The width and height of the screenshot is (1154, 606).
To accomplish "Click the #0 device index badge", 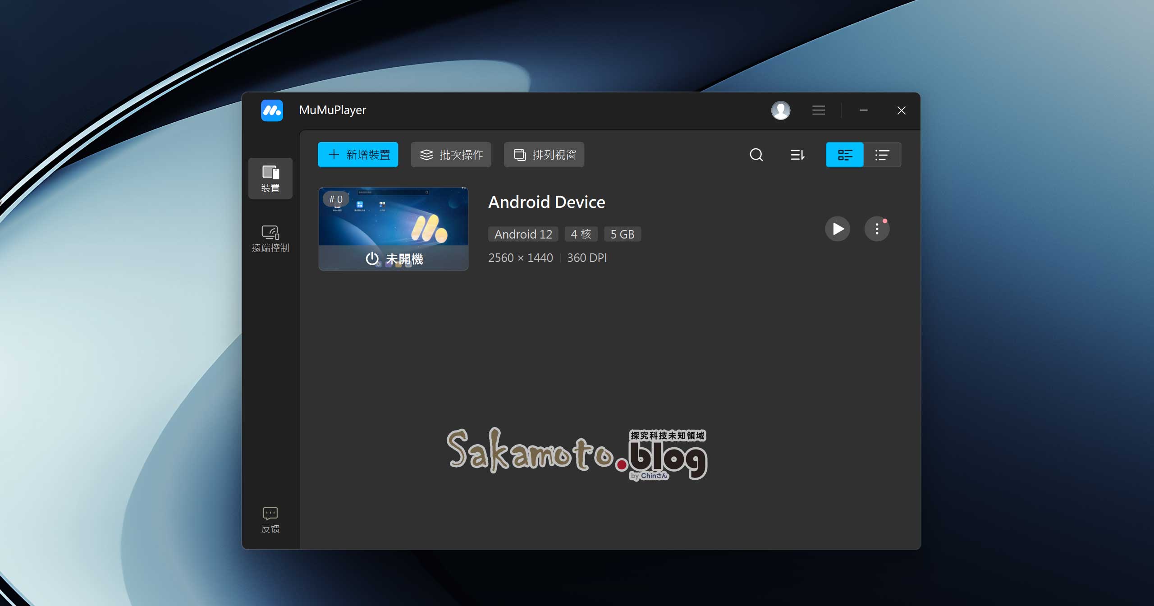I will 336,199.
